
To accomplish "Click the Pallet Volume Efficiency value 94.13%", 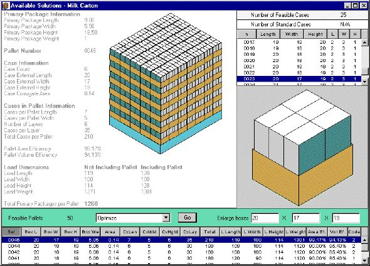I will 93,155.
